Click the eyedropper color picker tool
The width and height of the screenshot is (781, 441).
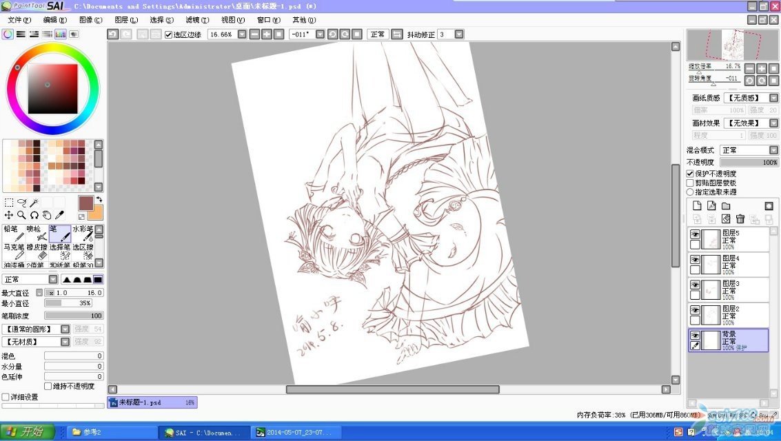coord(59,215)
